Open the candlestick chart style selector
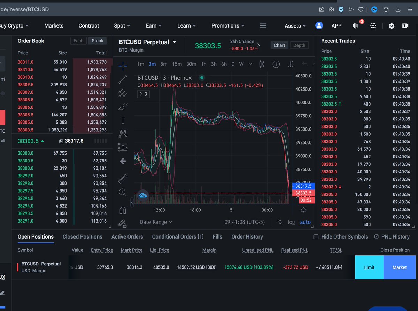The width and height of the screenshot is (418, 311). [262, 64]
